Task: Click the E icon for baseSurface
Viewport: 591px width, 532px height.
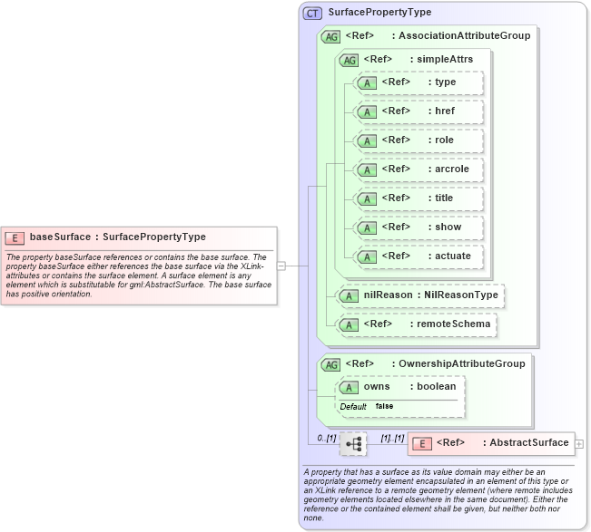Action: tap(15, 238)
